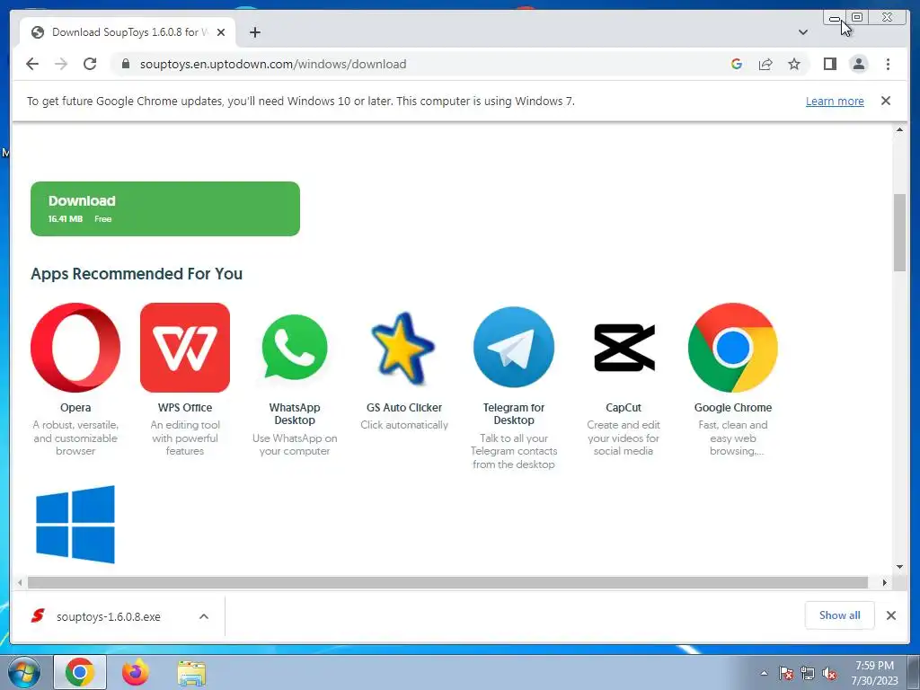Click the horizontal scrollbar thumb
This screenshot has width=920, height=690.
(447, 582)
